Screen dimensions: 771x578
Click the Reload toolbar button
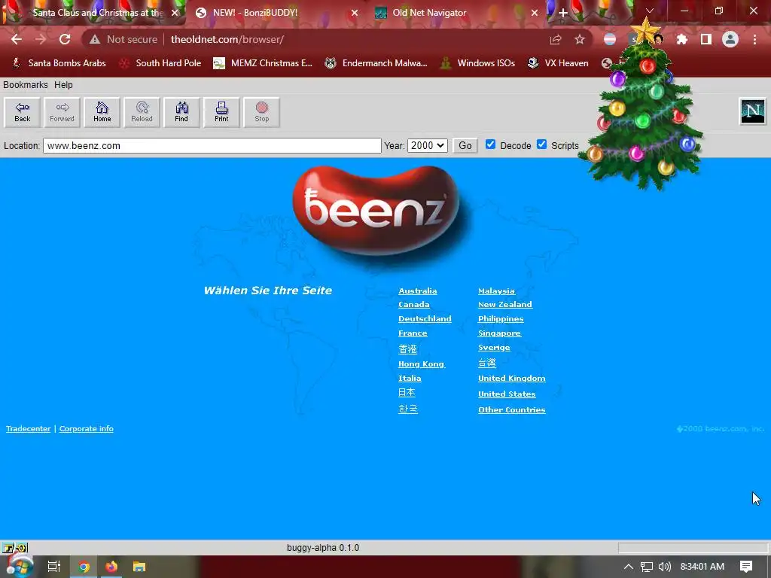(x=142, y=113)
